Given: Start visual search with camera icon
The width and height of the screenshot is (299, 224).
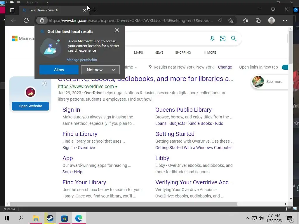Looking at the screenshot, I should (223, 38).
